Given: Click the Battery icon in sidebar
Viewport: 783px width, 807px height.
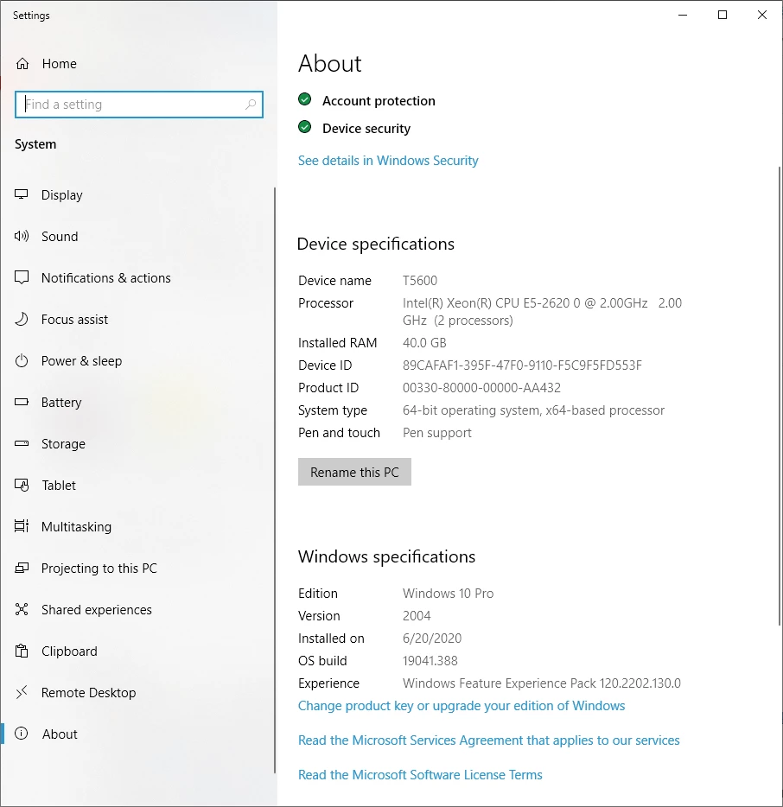Looking at the screenshot, I should [x=22, y=402].
